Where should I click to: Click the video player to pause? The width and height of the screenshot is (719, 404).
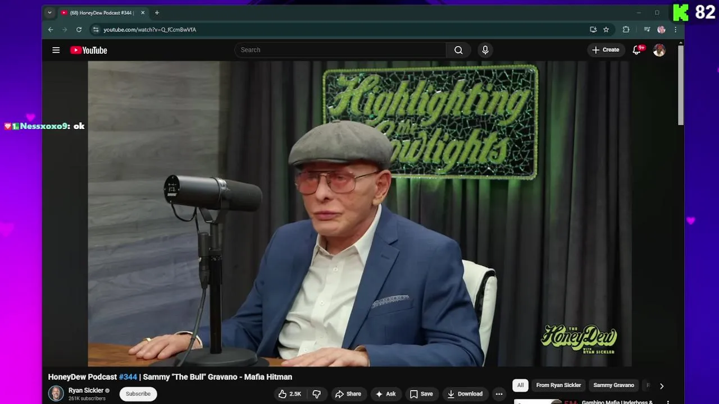pos(359,214)
